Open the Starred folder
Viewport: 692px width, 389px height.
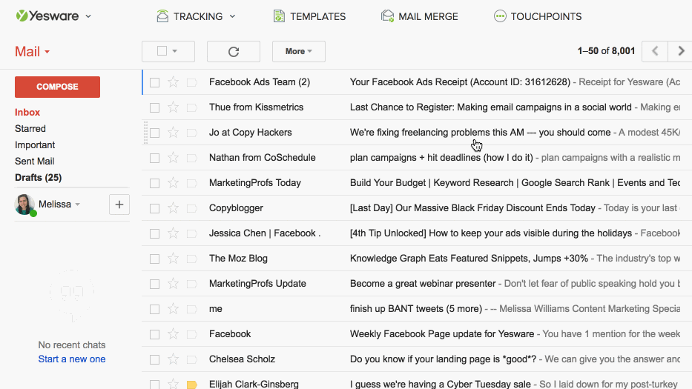point(30,129)
